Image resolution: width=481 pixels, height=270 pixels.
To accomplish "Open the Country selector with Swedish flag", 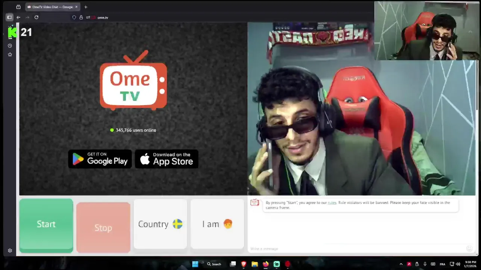I will (x=160, y=224).
